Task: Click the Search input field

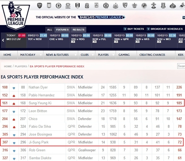Action: tap(181, 66)
